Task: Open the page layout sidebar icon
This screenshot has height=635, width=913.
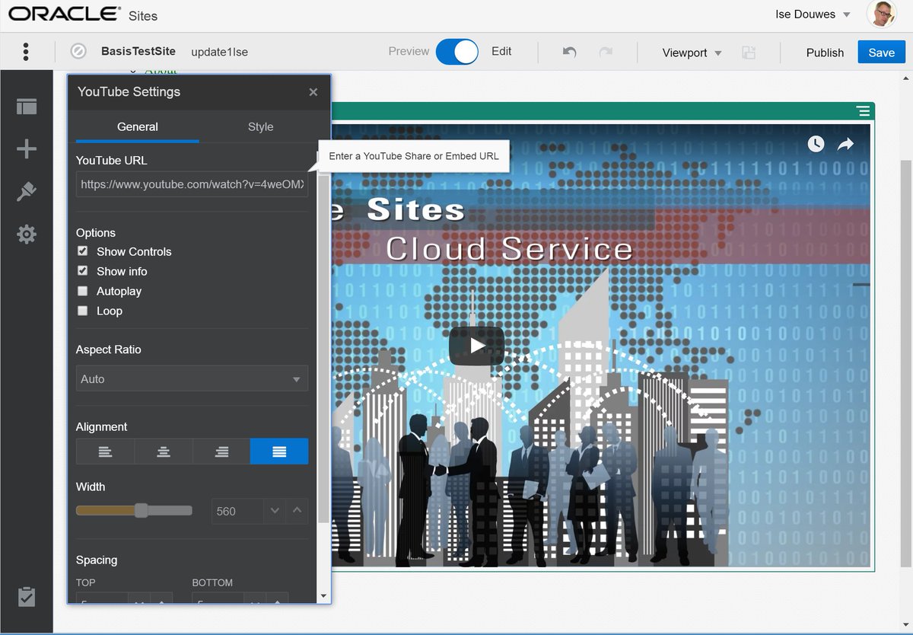Action: click(27, 107)
